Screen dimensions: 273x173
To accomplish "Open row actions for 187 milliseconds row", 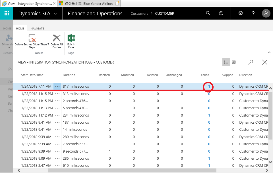I will click(x=57, y=123).
